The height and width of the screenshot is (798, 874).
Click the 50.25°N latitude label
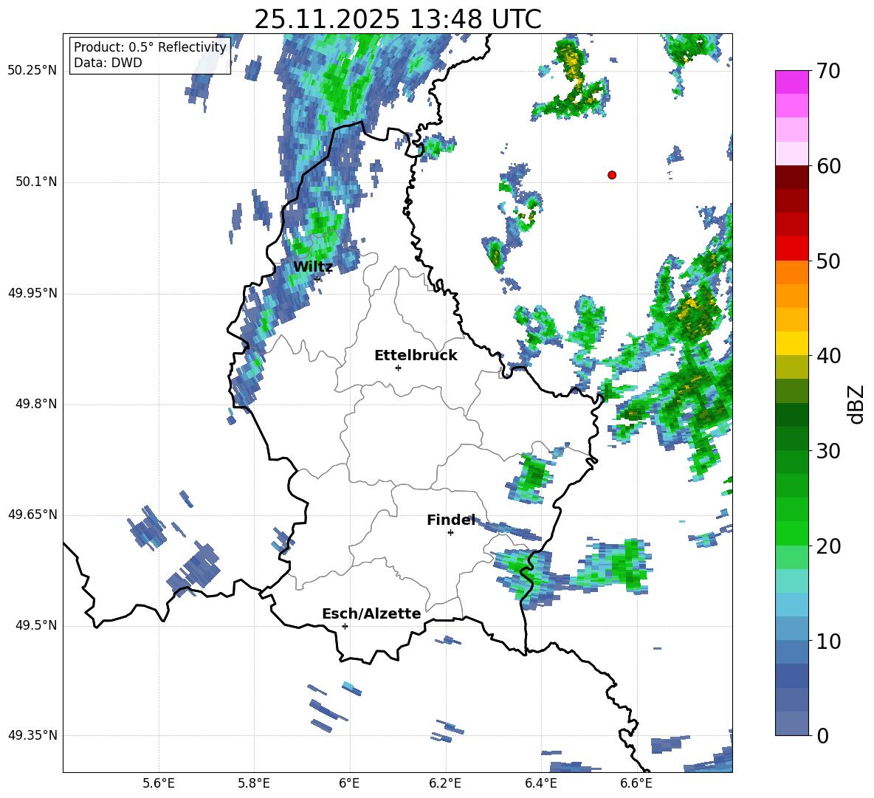32,72
